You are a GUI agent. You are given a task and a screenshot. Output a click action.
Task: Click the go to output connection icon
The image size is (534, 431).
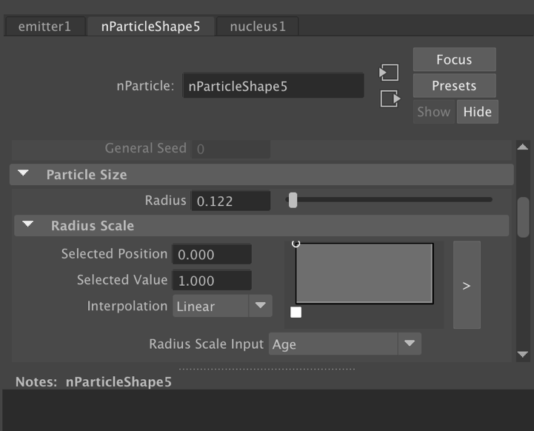[390, 98]
